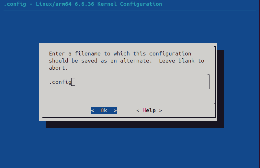This screenshot has height=168, width=260.
Task: Click the left angle bracket of Ok
Action: point(93,111)
